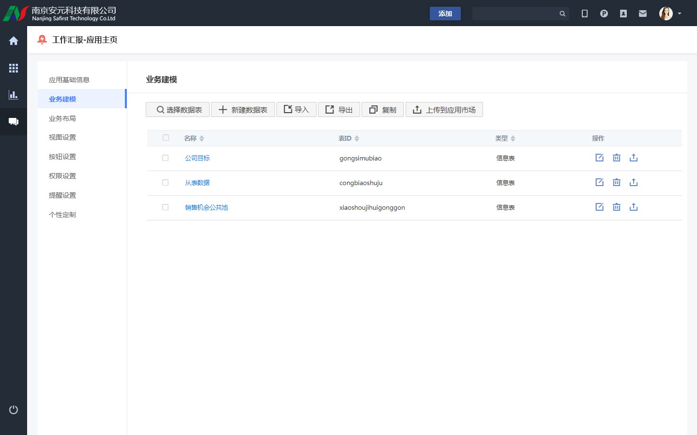
Task: Click the power logout icon
Action: [x=14, y=410]
